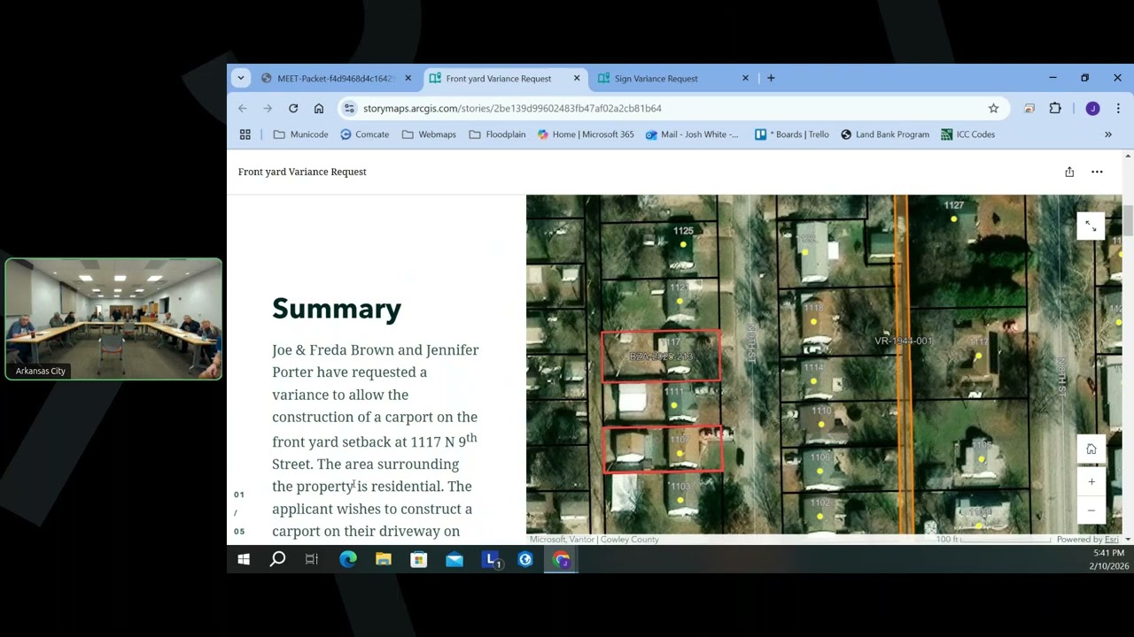Open the blue L app in the taskbar

(x=491, y=559)
